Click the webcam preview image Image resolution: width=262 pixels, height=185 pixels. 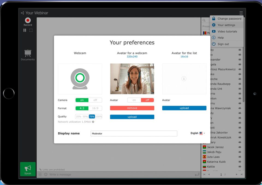click(x=80, y=79)
